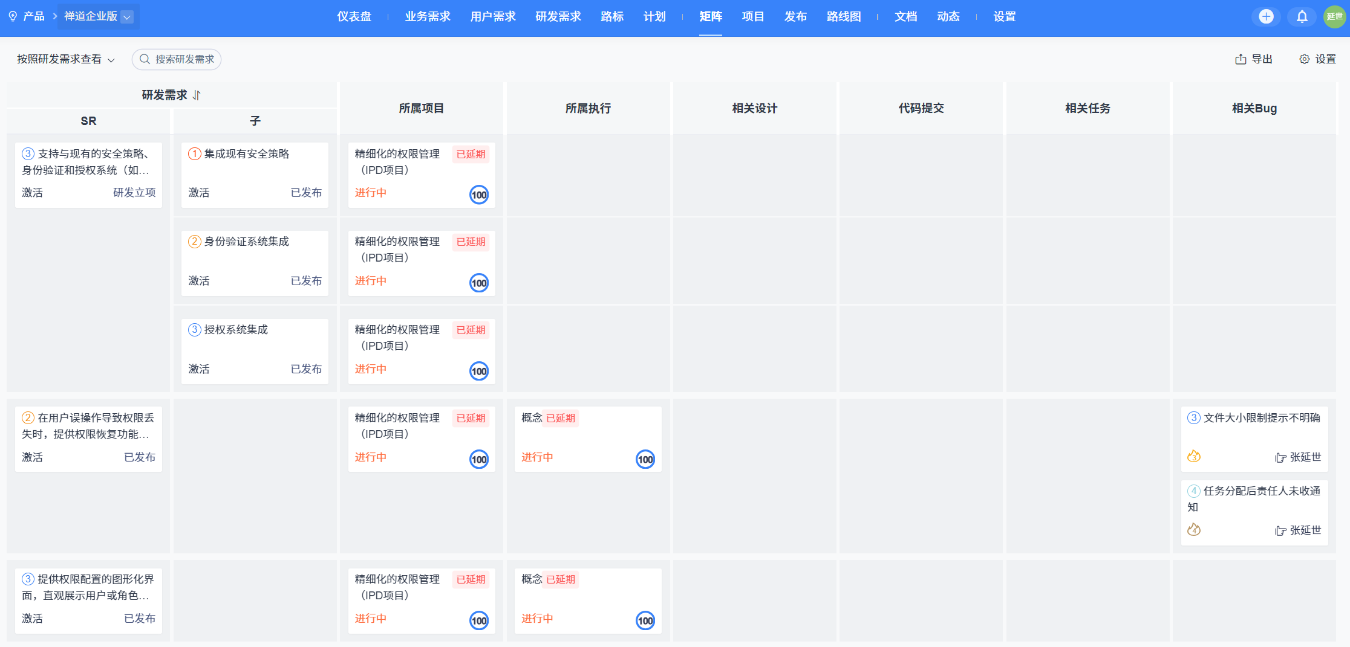Open requirement 集成现有安全策略
This screenshot has height=647, width=1350.
(x=247, y=154)
